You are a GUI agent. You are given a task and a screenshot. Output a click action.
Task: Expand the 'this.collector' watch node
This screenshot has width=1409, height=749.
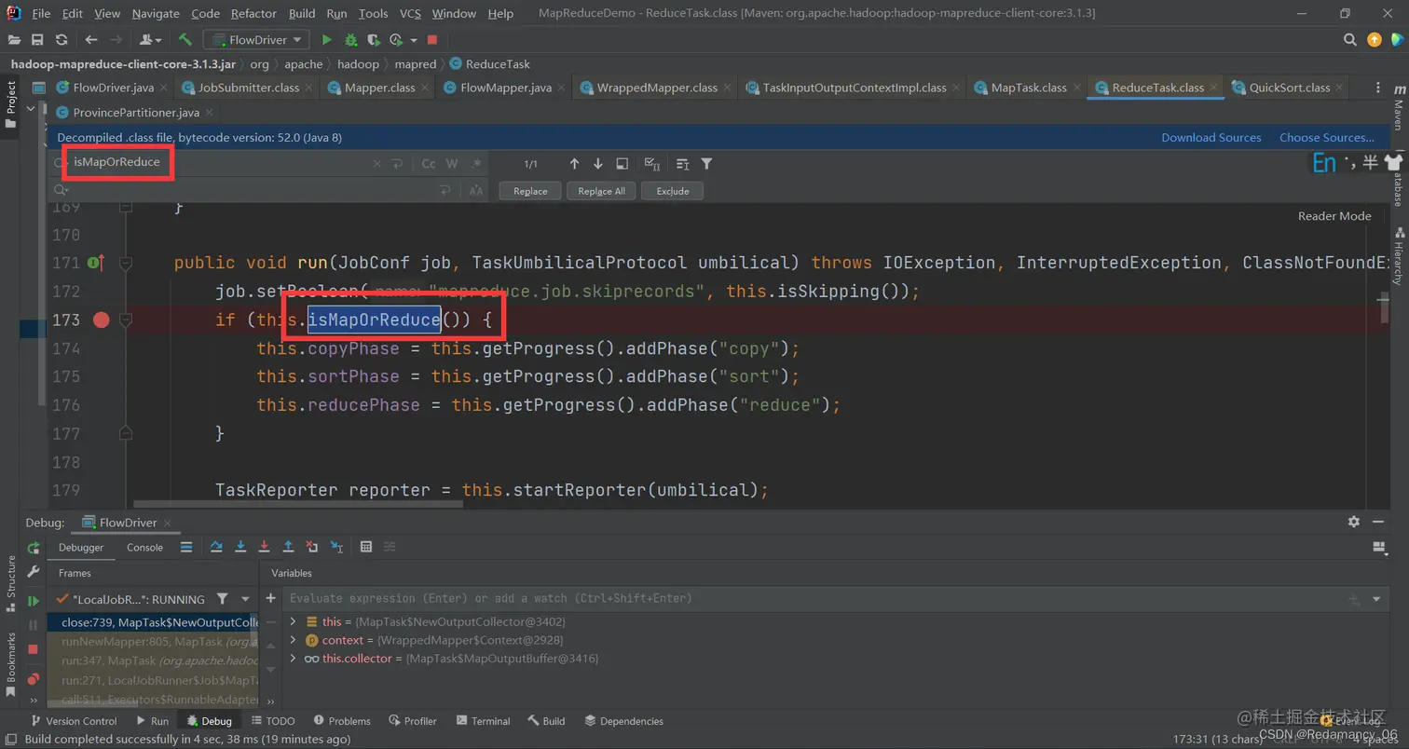tap(293, 659)
